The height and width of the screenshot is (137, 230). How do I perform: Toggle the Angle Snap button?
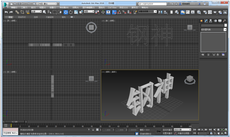click(119, 12)
